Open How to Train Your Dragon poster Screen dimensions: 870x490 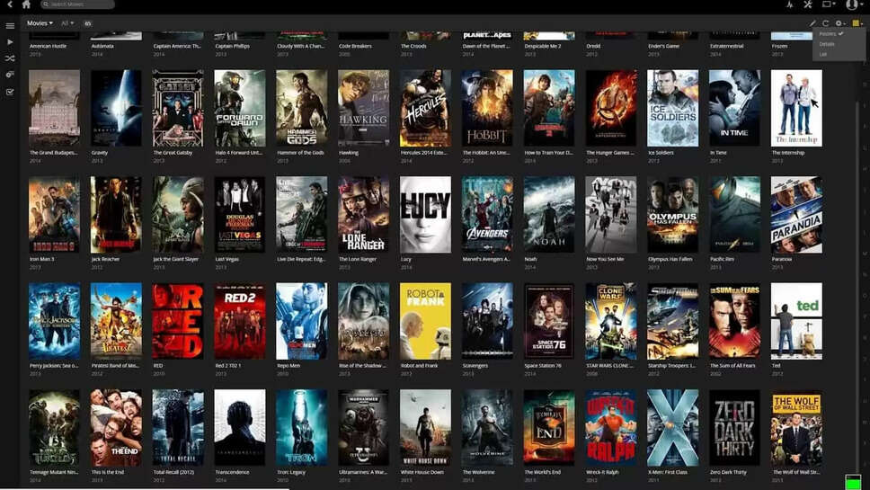tap(549, 108)
